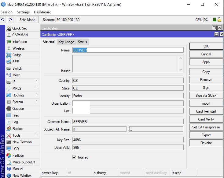Toggle Safe Mode button
Screen dimensions: 224x178
27,20
